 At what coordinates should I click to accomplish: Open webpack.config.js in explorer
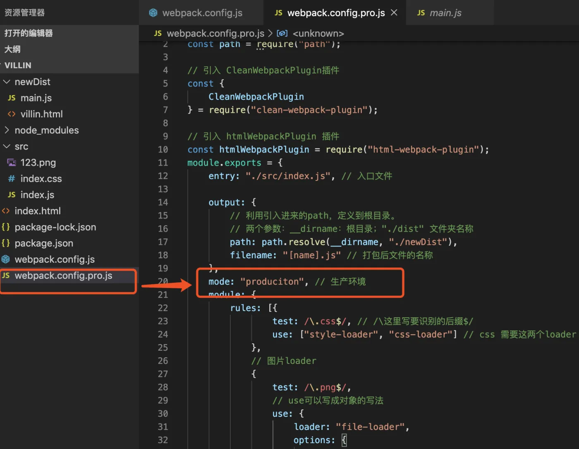(x=69, y=259)
